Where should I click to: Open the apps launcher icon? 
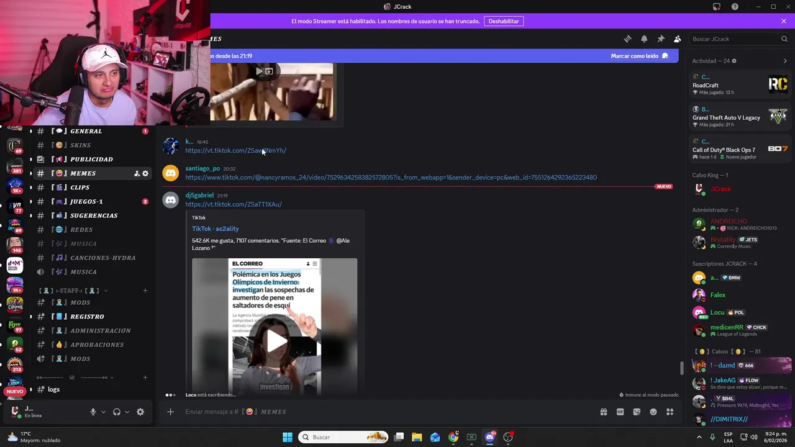tap(670, 412)
